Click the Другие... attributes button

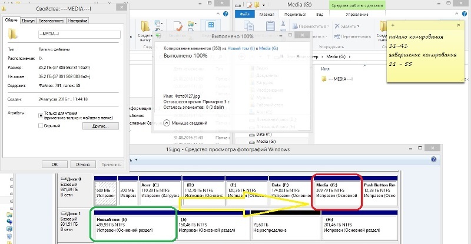(x=101, y=126)
